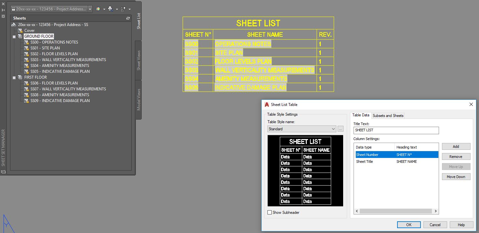Click in the Title Text input field
The height and width of the screenshot is (233, 479).
click(x=396, y=130)
